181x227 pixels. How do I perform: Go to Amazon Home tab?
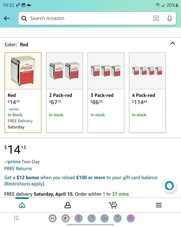22,205
